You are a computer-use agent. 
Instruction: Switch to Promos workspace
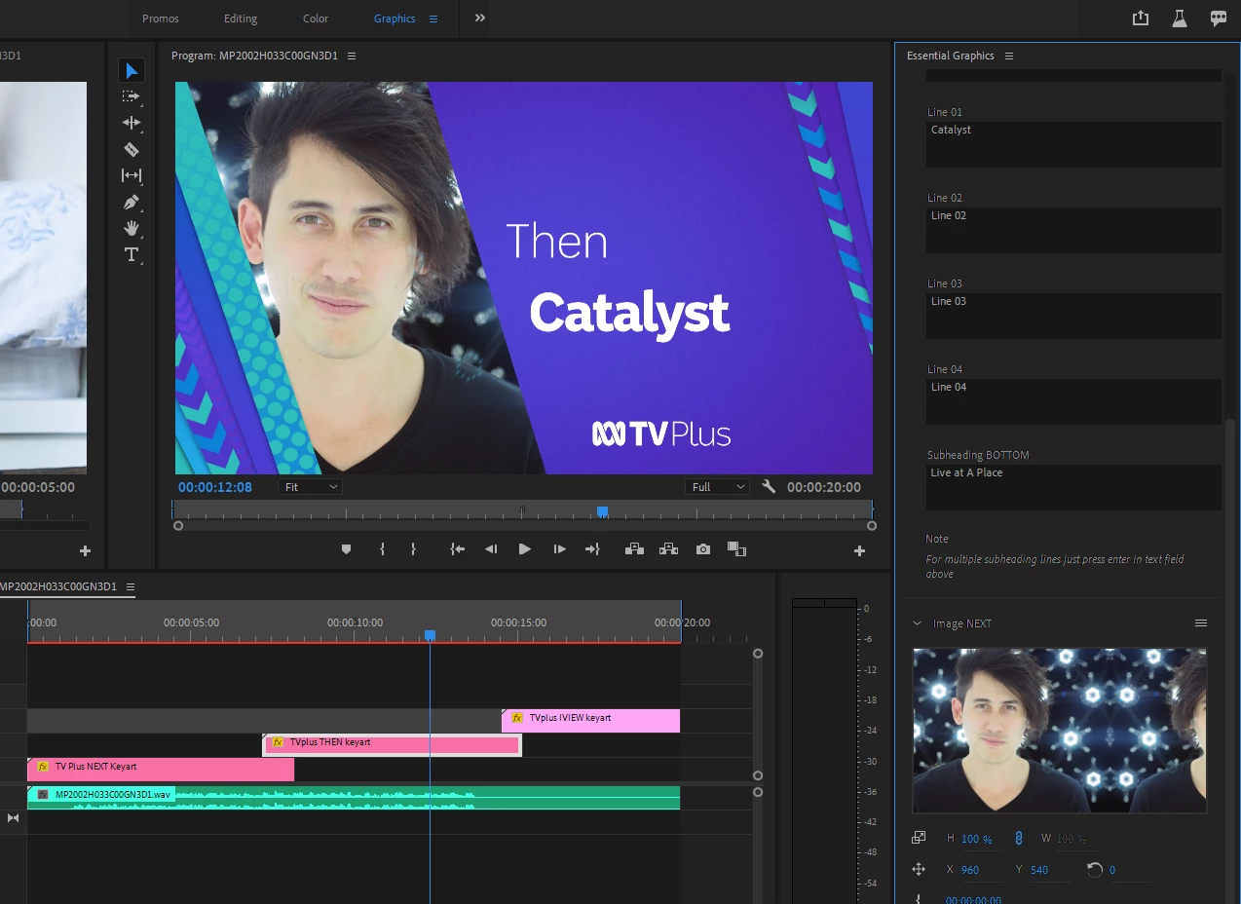[161, 19]
